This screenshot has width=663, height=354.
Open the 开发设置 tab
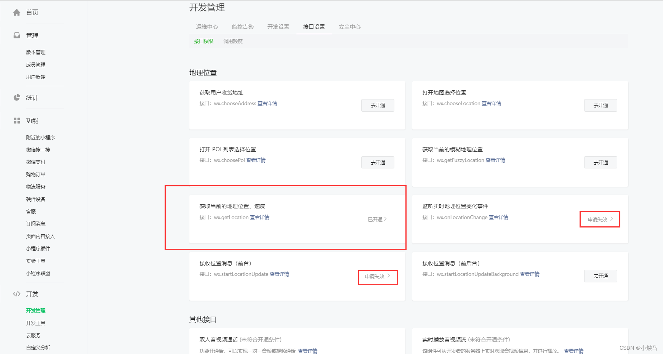coord(278,27)
